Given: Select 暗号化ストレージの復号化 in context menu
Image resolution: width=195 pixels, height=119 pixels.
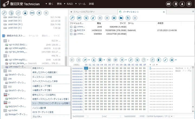Looking at the screenshot, I should click(44, 95).
